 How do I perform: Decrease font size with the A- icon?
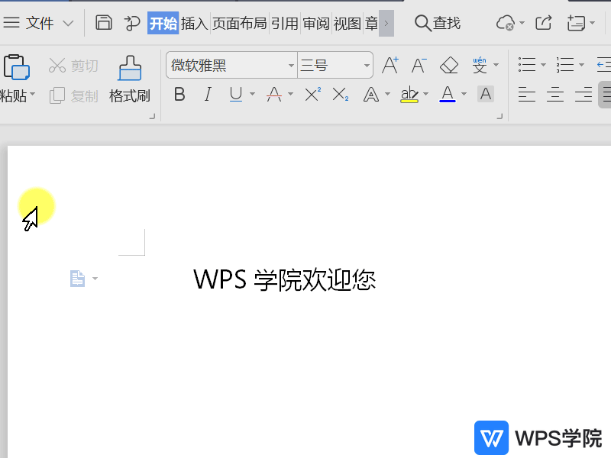click(x=419, y=65)
